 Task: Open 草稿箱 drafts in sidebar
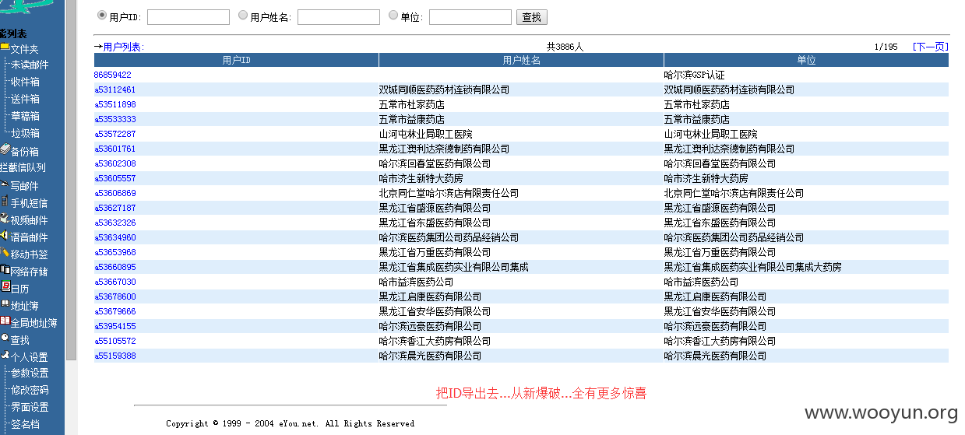click(x=25, y=116)
